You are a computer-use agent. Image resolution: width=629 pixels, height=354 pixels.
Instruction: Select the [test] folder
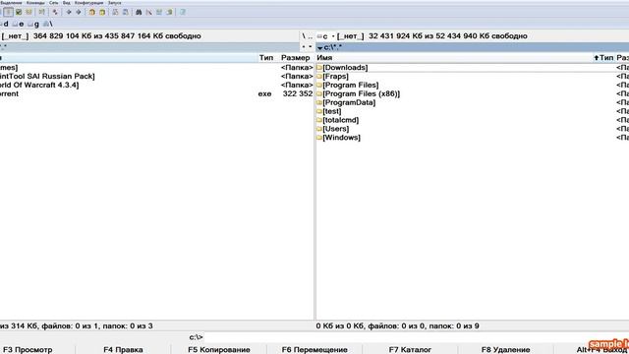pyautogui.click(x=332, y=111)
